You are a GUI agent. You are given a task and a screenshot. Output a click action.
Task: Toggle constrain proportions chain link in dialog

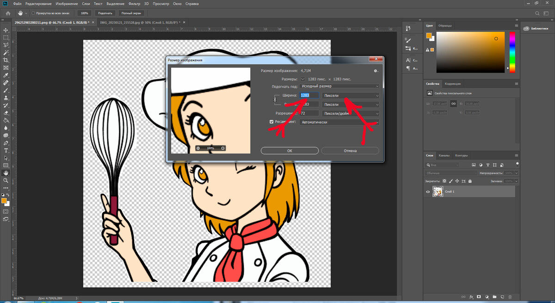[x=275, y=99]
